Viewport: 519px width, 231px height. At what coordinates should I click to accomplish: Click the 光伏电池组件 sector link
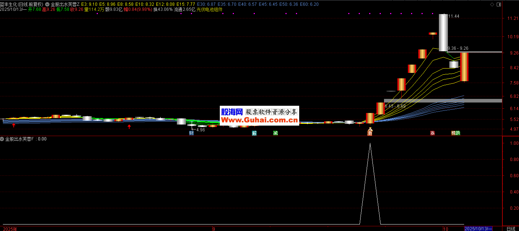(x=209, y=9)
